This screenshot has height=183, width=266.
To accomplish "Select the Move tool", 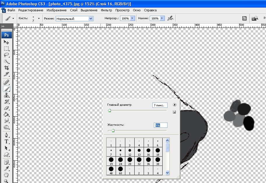I will 6,42.
